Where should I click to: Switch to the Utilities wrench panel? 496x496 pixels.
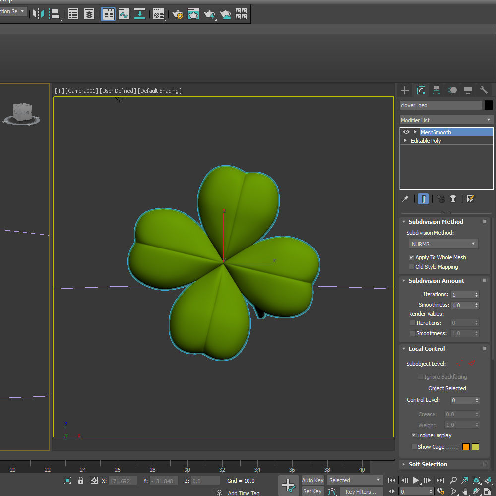click(x=484, y=90)
